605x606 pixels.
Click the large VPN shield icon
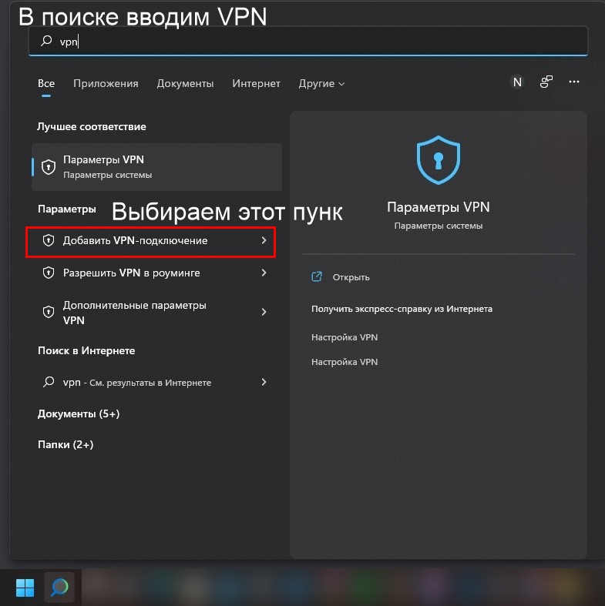coord(439,160)
